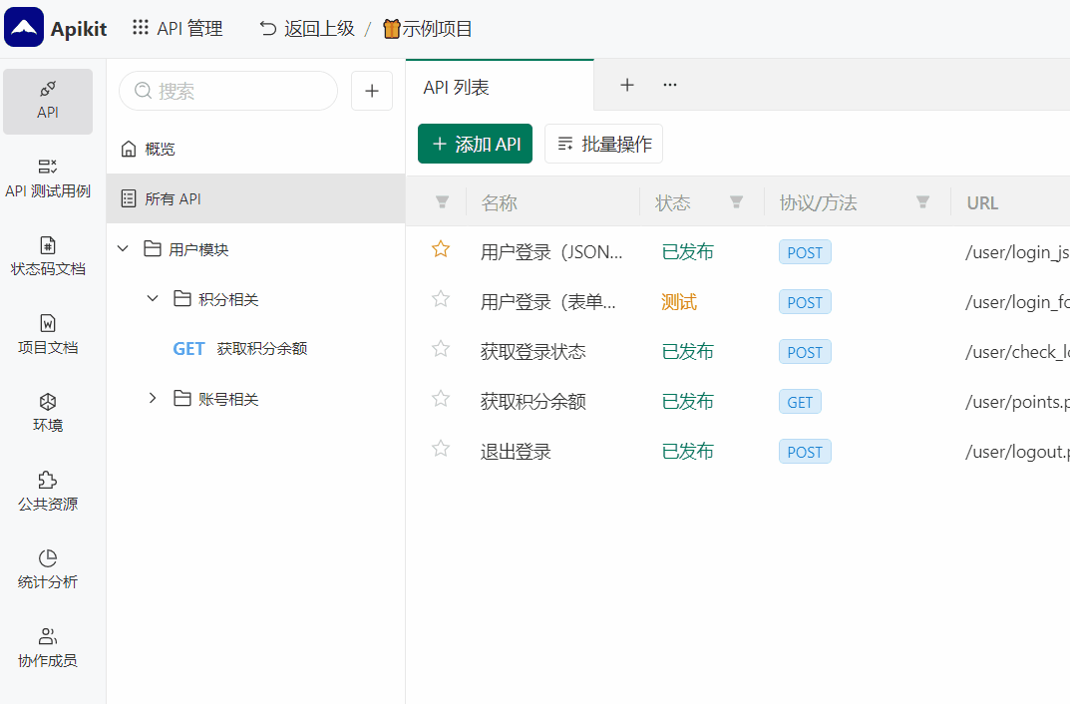Favorite the 获取积分余额 API row
1070x704 pixels.
coord(440,399)
